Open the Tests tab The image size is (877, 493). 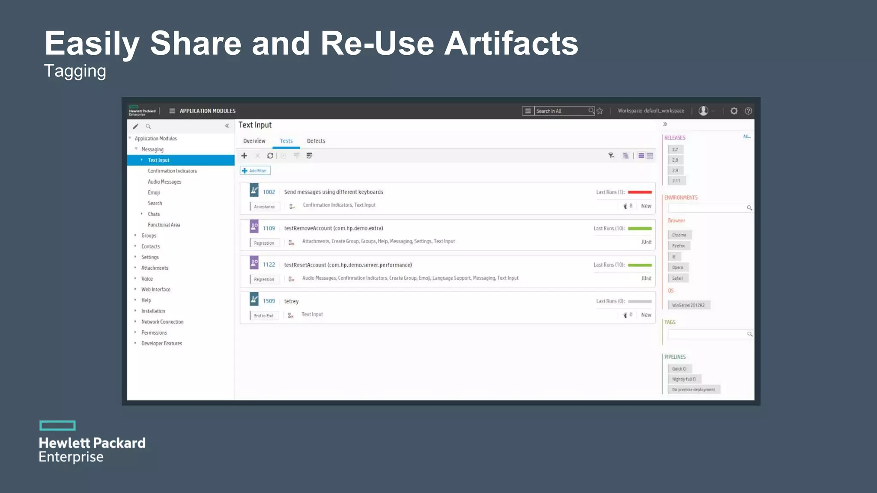coord(286,141)
